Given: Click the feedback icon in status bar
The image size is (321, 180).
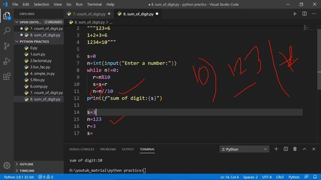Looking at the screenshot, I should [x=306, y=176].
